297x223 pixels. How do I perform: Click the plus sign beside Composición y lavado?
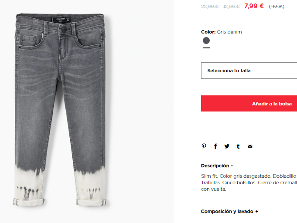[x=256, y=211]
